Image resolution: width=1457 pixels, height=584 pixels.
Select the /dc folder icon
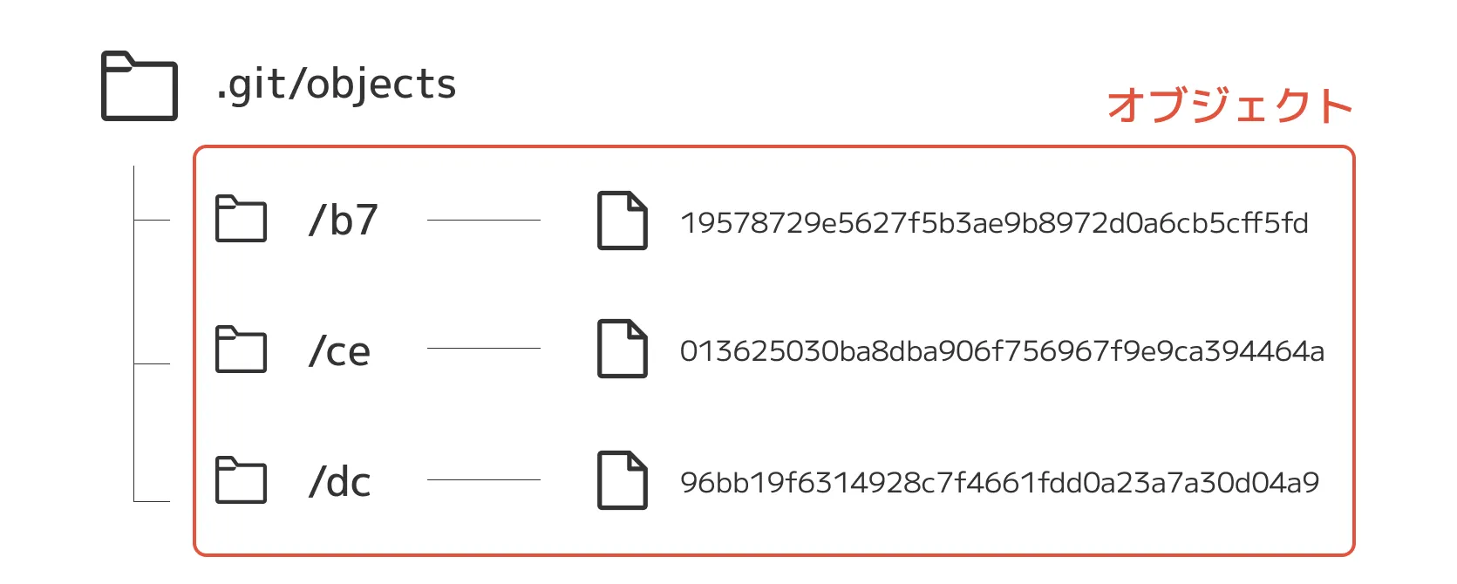[241, 480]
